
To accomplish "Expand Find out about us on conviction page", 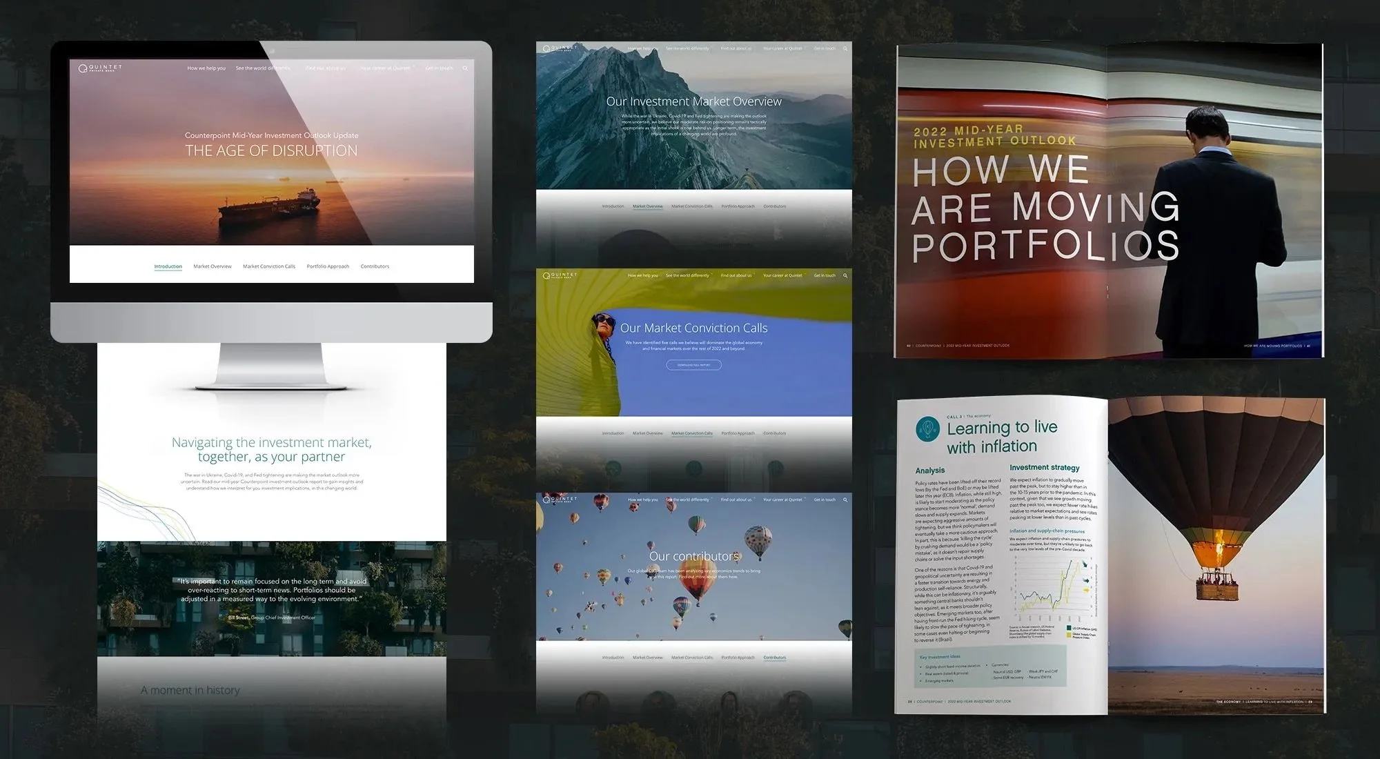I will pyautogui.click(x=736, y=275).
